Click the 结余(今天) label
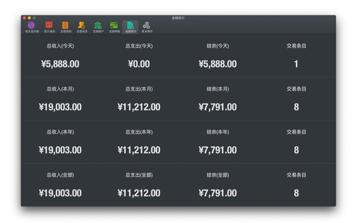 coord(218,46)
